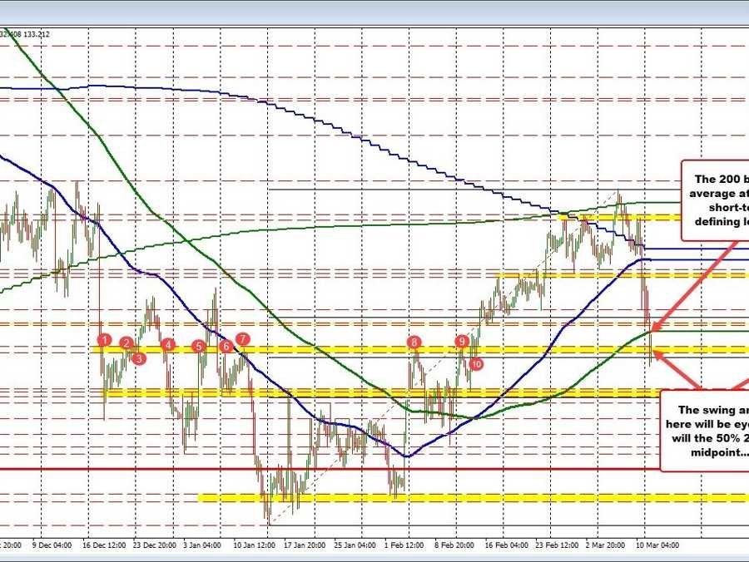
Task: Select the red circled marker numbered 5
Action: point(198,345)
